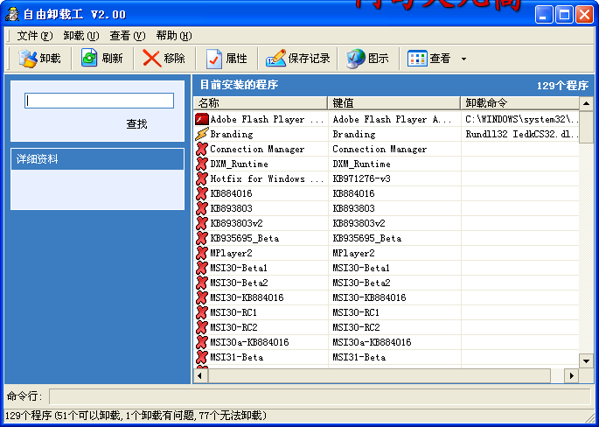Expand the 查看 toolbar dropdown arrow
599x427 pixels.
(463, 59)
